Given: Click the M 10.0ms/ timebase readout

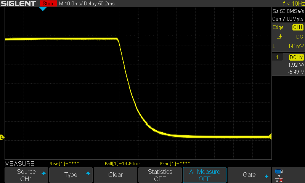Looking at the screenshot, I should tap(71, 3).
